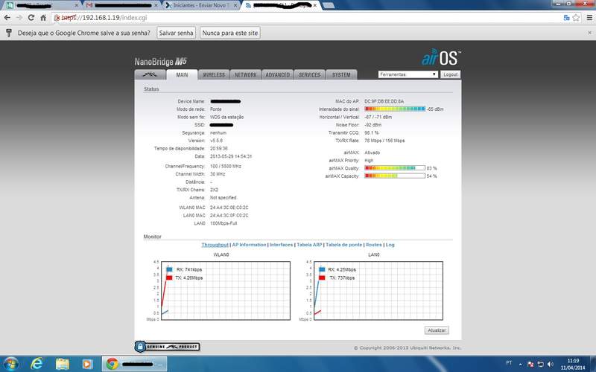Open the Routes link

pyautogui.click(x=374, y=245)
